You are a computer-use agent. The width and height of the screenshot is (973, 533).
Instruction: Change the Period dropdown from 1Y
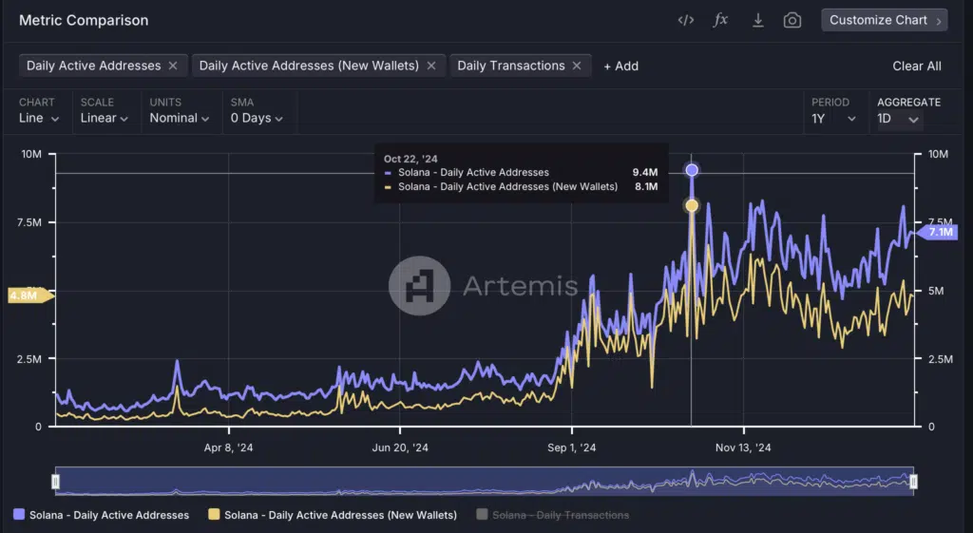(x=833, y=119)
